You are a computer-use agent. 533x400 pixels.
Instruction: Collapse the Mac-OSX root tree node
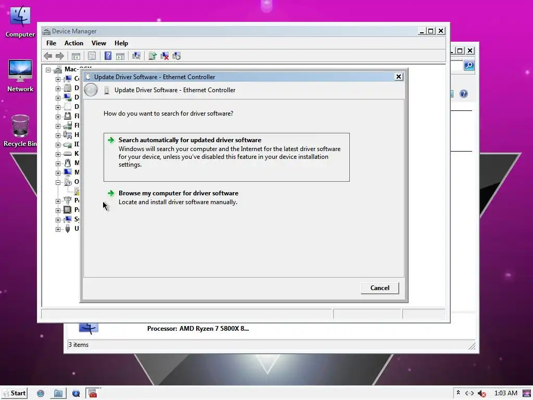pyautogui.click(x=48, y=70)
